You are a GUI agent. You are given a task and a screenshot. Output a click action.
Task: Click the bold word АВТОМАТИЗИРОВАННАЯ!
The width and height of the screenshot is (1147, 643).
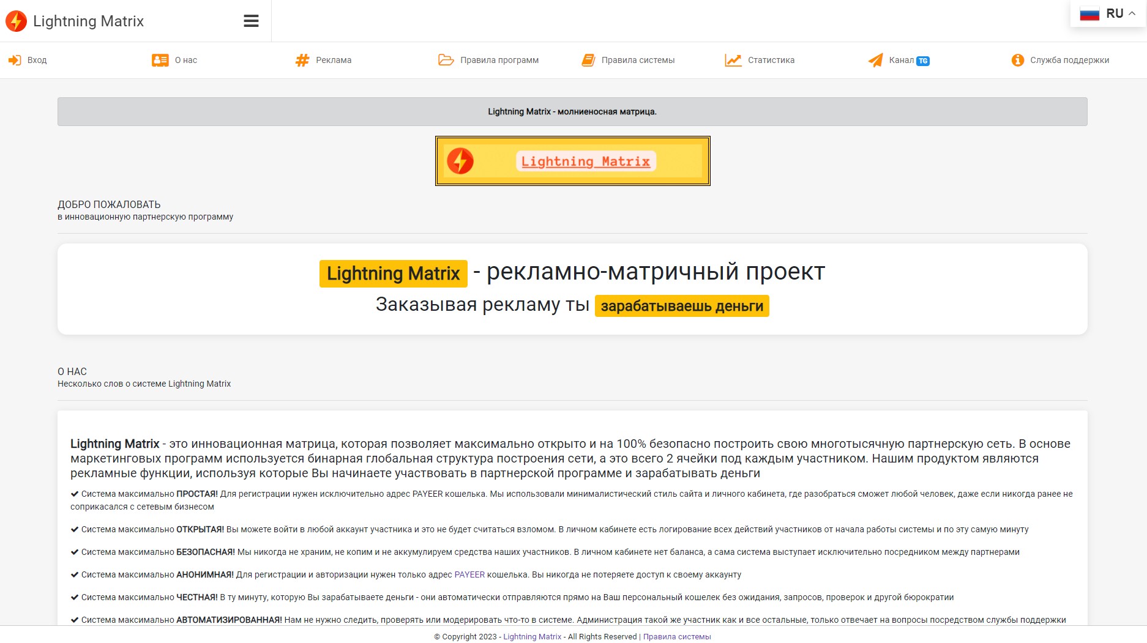click(229, 620)
